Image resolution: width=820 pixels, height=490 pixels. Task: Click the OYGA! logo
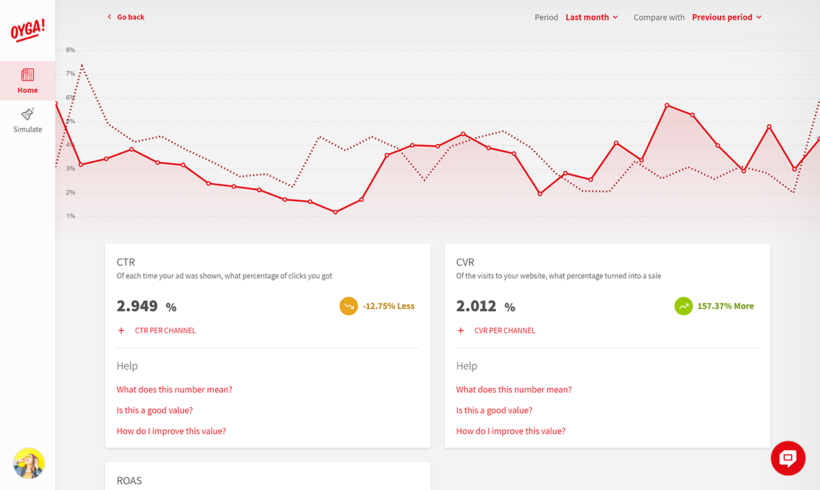[28, 30]
